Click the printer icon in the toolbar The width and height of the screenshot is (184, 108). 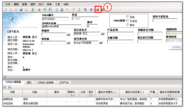39,9
